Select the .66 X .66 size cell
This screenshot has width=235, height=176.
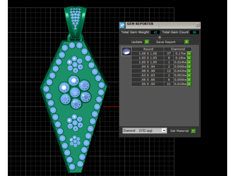(x=148, y=80)
